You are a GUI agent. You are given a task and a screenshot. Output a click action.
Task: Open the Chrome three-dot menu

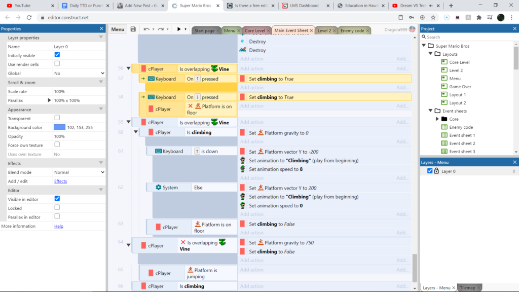coord(511,18)
